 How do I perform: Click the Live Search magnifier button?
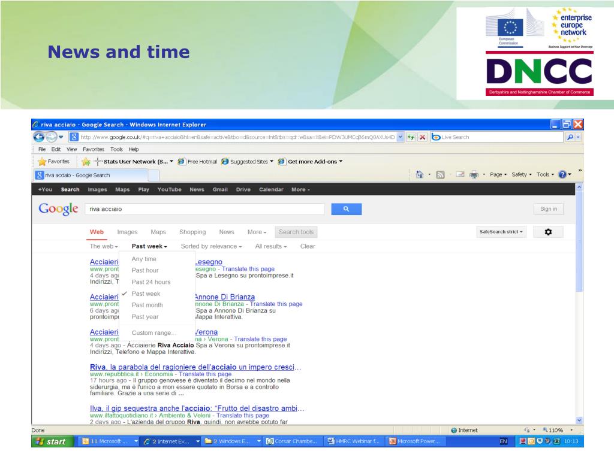click(x=570, y=137)
